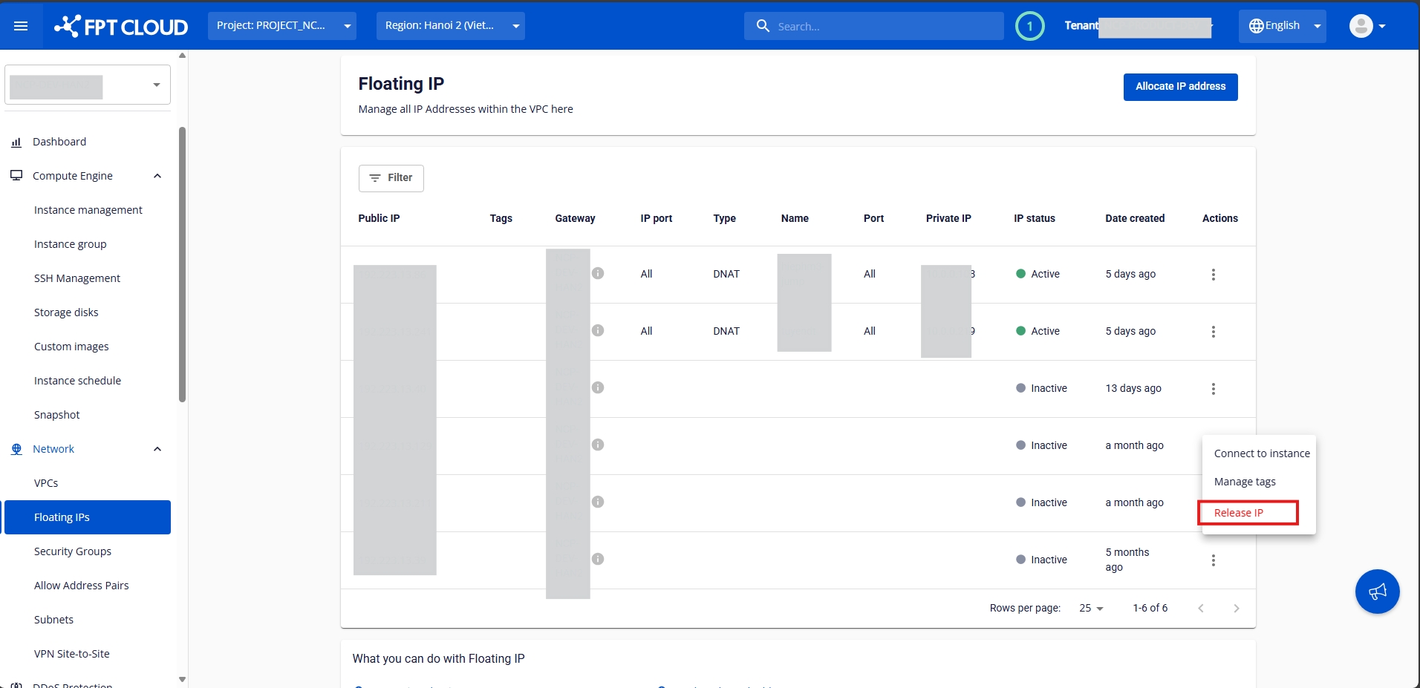This screenshot has height=688, width=1420.
Task: Open the user avatar account menu
Action: (1367, 26)
